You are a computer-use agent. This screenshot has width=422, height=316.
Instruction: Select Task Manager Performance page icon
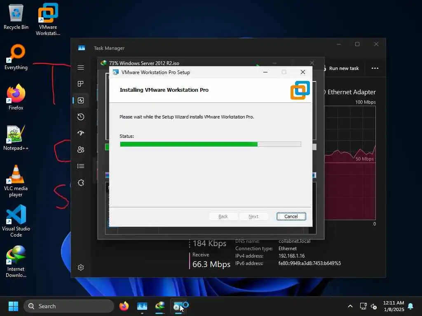(x=81, y=100)
